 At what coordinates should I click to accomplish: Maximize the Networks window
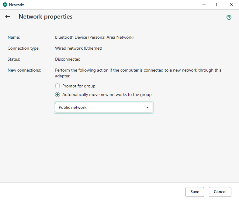[218, 5]
